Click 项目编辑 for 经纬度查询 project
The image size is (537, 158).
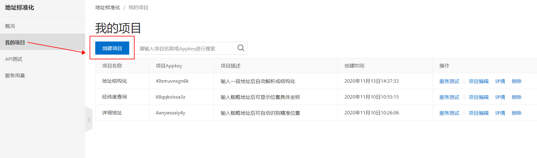pyautogui.click(x=478, y=97)
